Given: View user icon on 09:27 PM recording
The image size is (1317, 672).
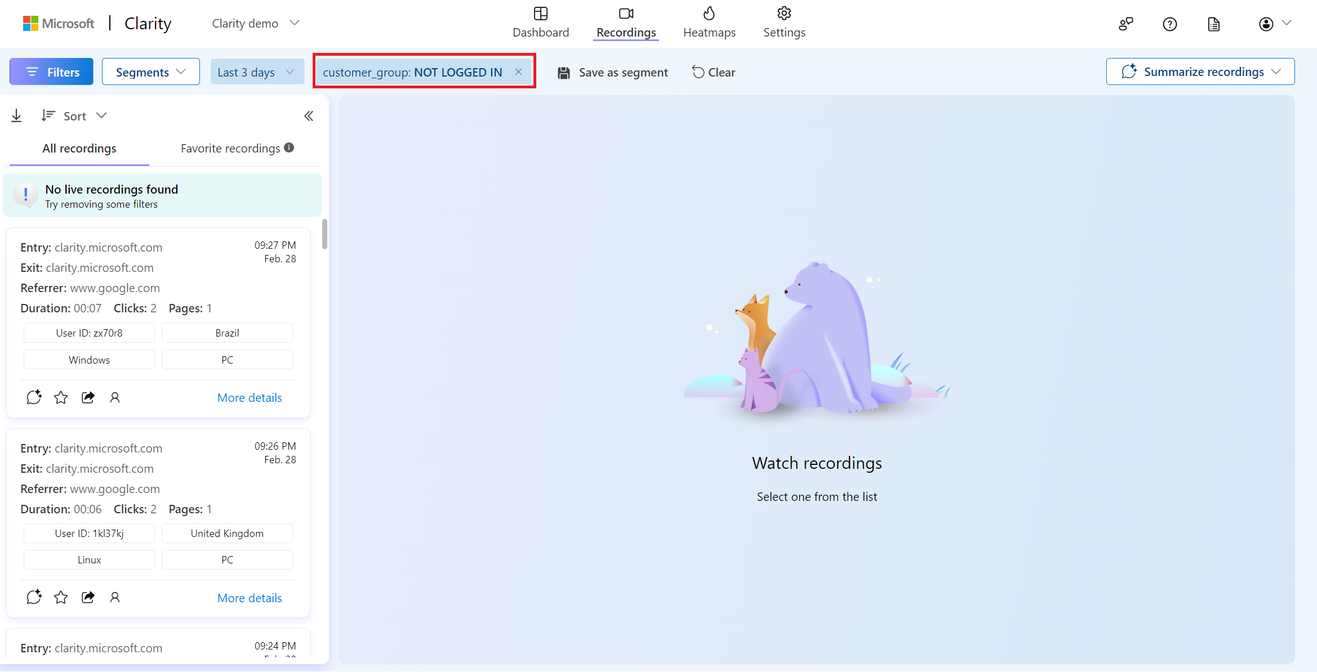Looking at the screenshot, I should [x=115, y=397].
